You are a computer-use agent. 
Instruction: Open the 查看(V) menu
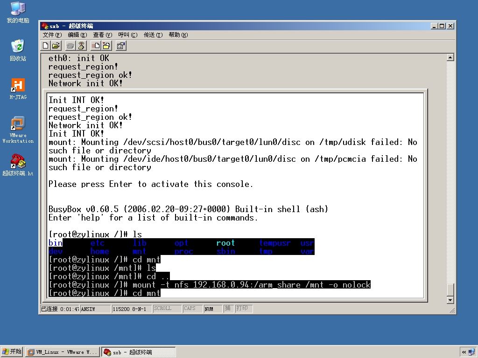pos(102,35)
